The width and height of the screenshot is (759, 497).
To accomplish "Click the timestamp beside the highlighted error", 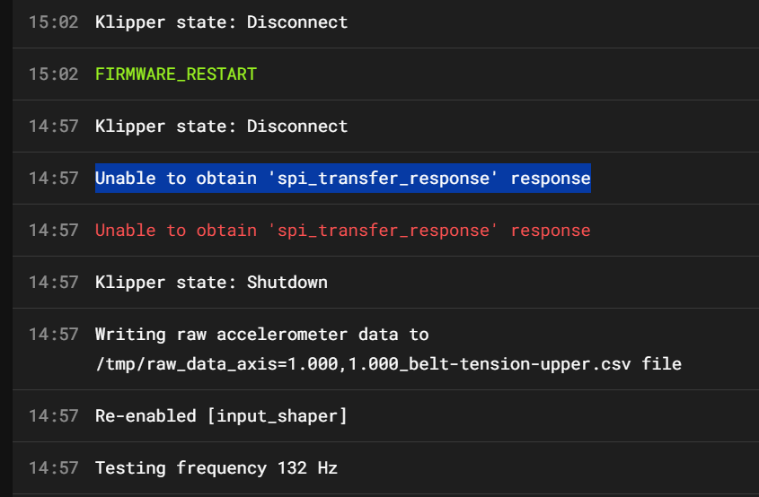I will [53, 178].
